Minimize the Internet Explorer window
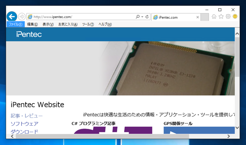This screenshot has width=246, height=145. coord(207,10)
